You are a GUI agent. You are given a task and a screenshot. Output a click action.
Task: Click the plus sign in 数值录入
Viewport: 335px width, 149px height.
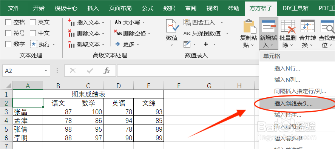click(206, 44)
